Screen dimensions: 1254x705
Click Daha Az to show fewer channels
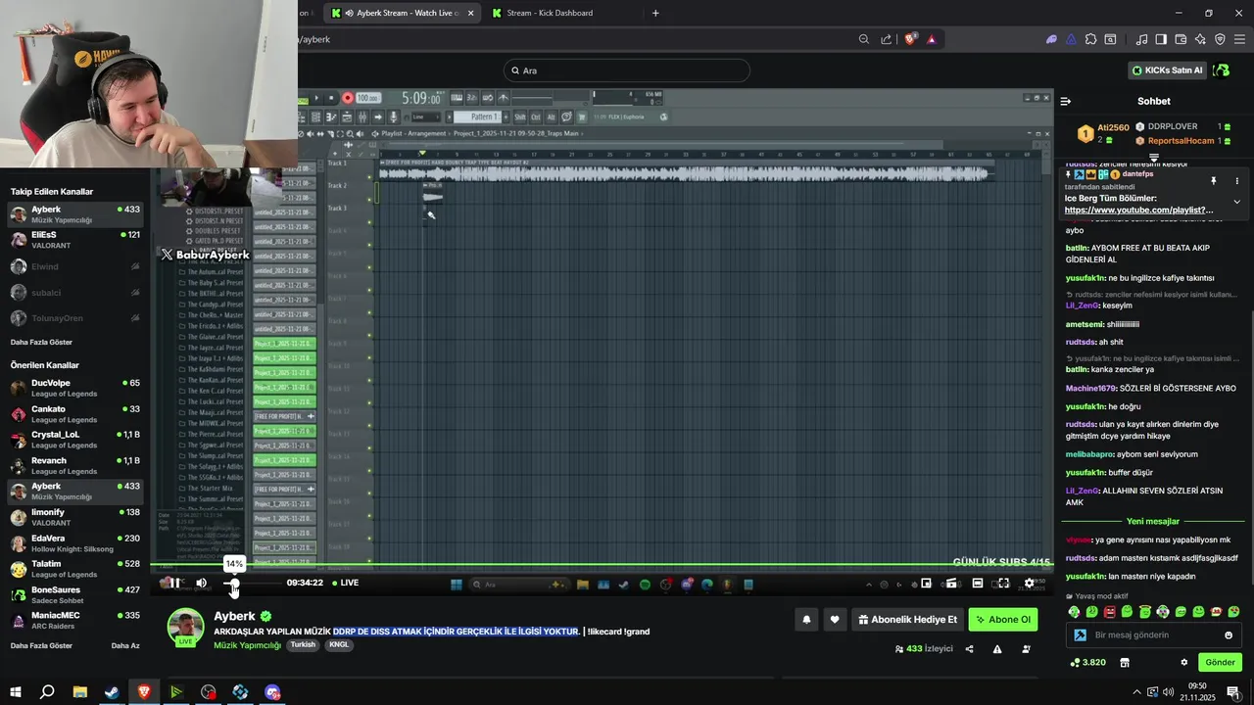tap(125, 645)
